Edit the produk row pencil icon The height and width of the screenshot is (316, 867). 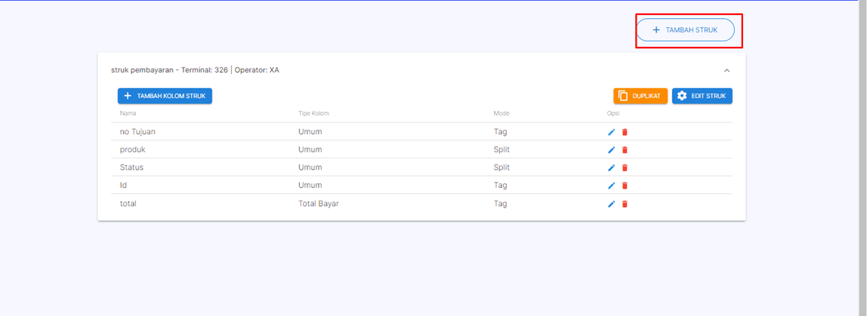coord(612,150)
